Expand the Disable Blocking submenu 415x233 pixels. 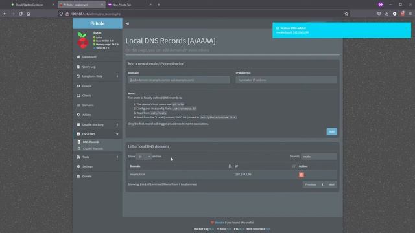pyautogui.click(x=97, y=124)
